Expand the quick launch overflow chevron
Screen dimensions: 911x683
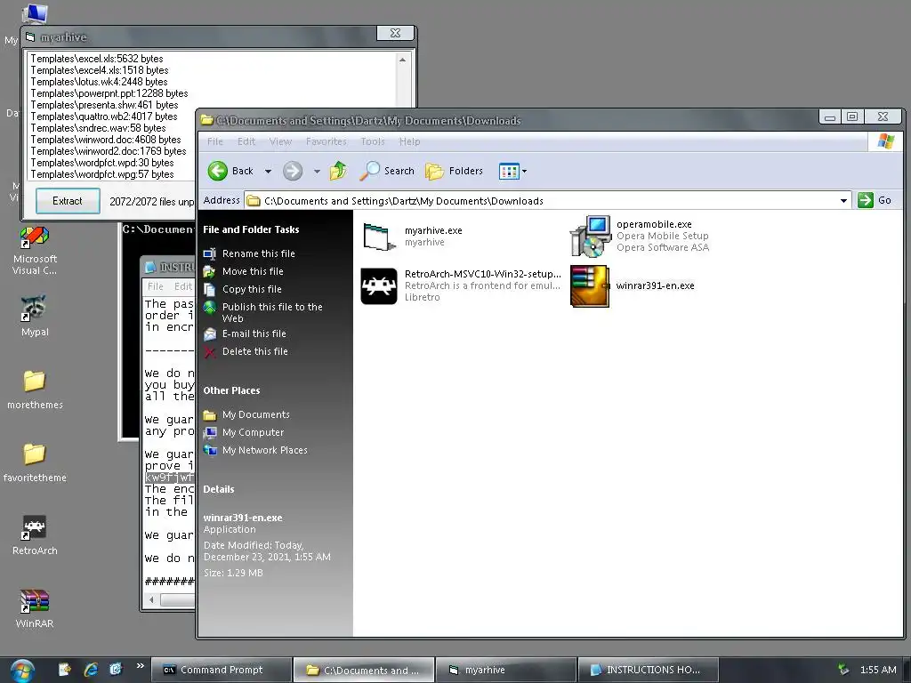point(140,665)
